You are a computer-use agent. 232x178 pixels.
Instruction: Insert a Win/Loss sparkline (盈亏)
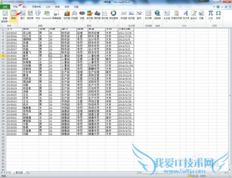coord(139,15)
